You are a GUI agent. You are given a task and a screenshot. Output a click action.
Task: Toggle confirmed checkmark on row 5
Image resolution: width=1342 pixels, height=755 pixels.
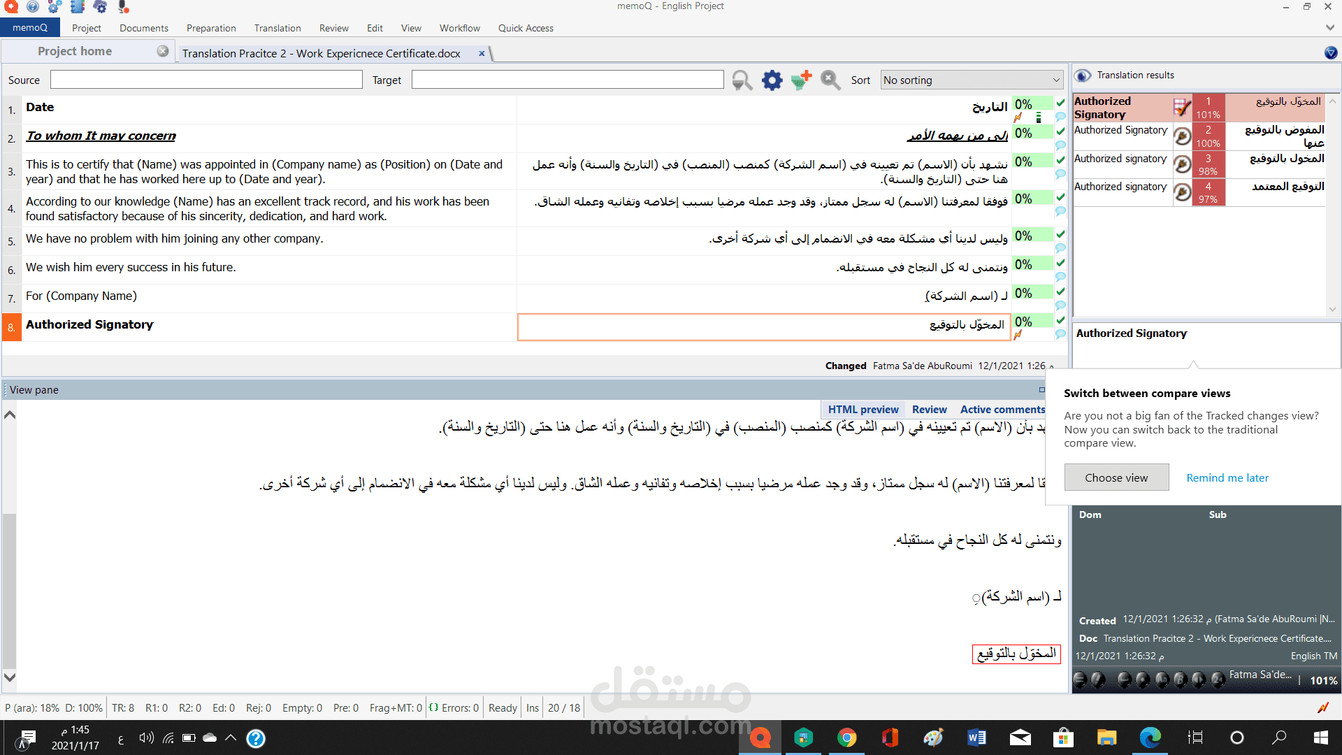(x=1060, y=235)
